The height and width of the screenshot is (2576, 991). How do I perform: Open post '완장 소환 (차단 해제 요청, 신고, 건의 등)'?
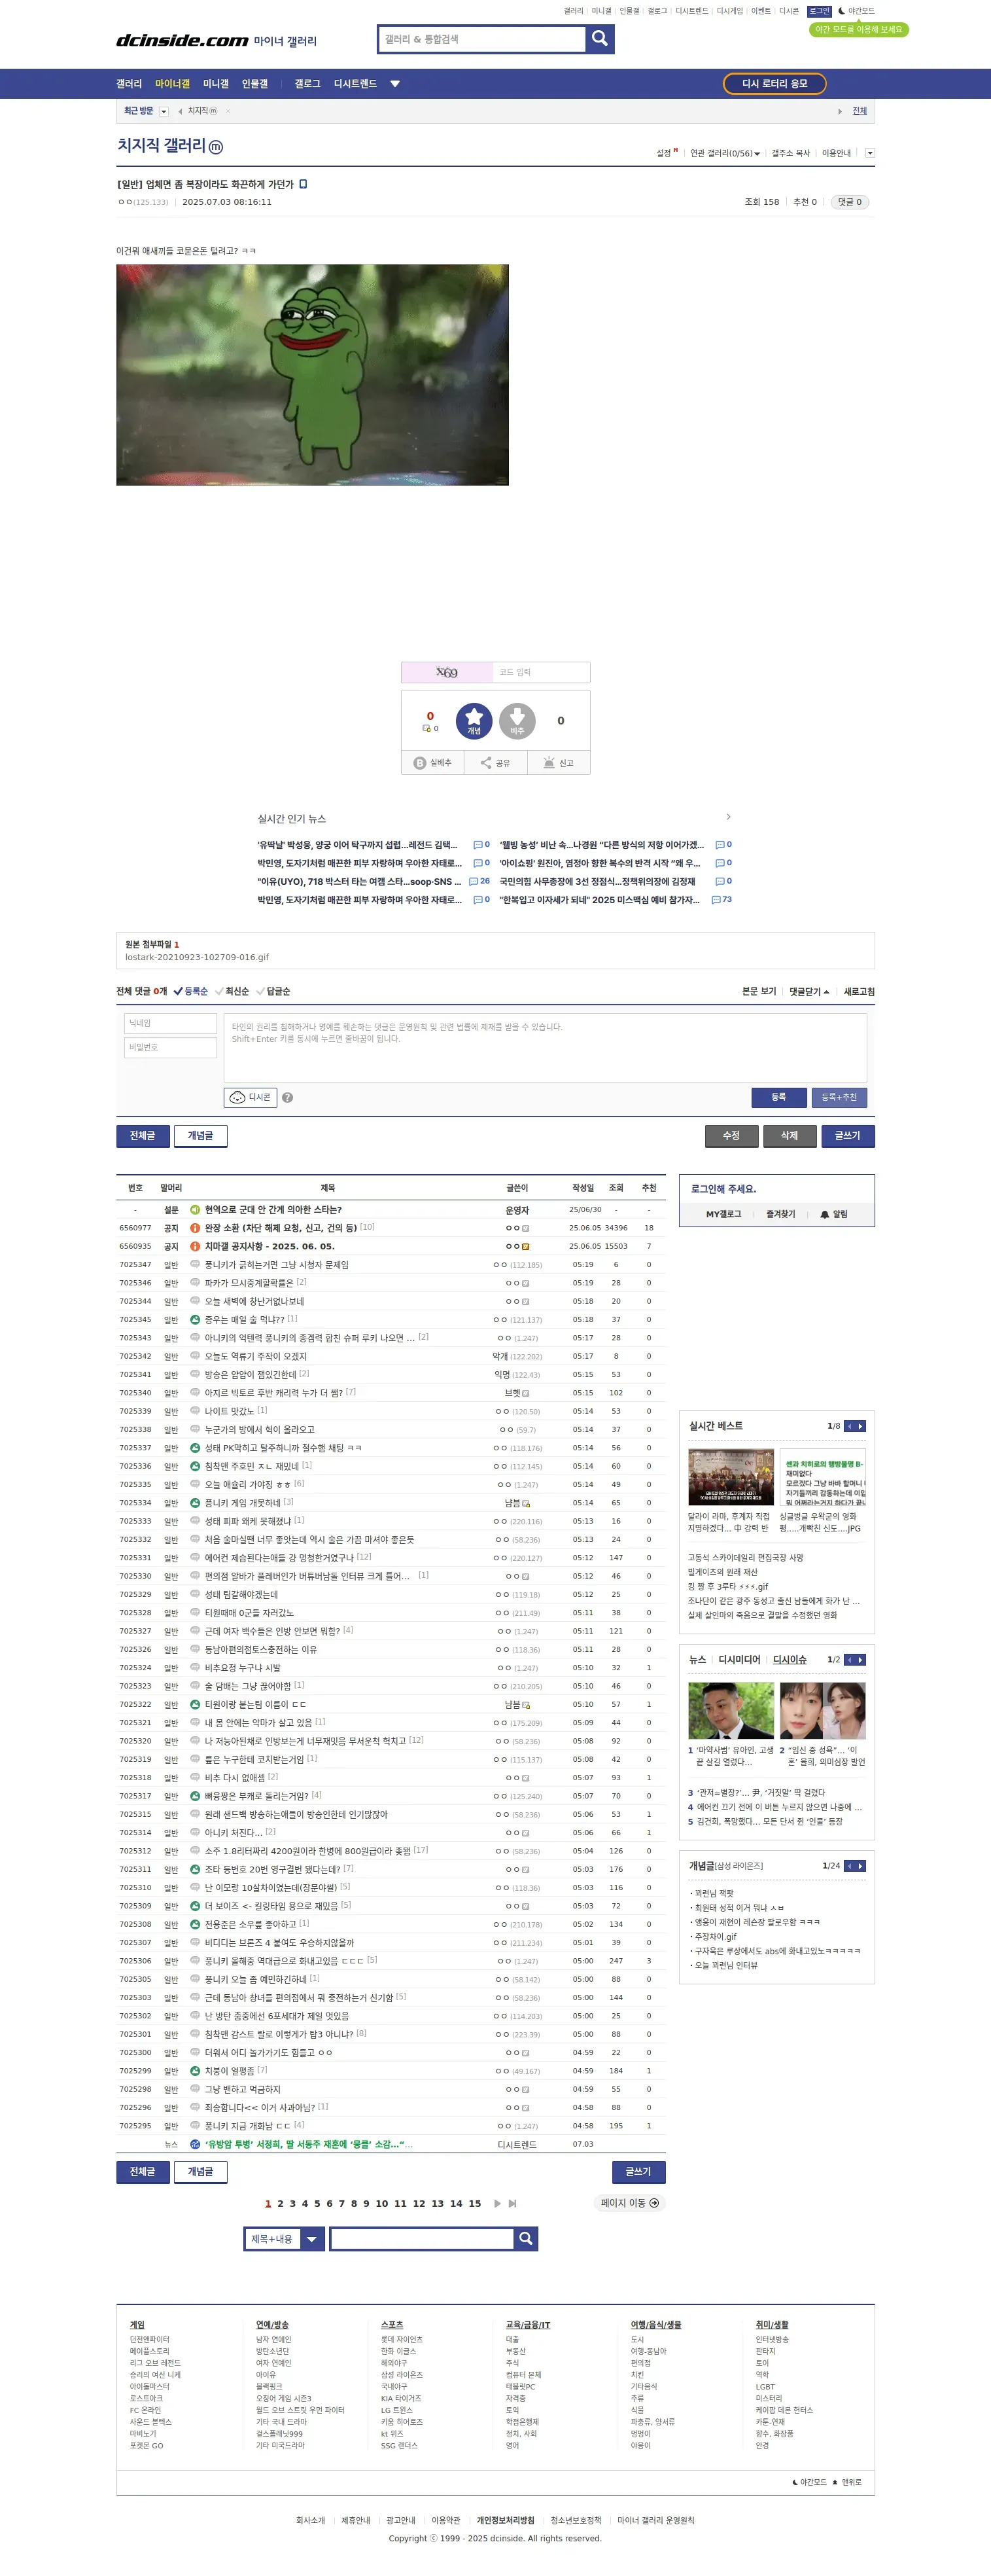[x=281, y=1227]
